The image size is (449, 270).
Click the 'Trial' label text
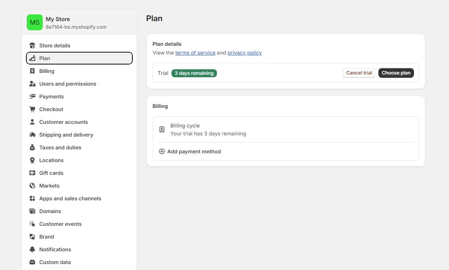tap(163, 73)
